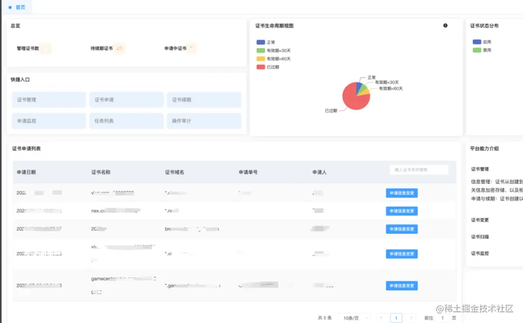Click 申请信息变更 on the first certificate row
523x323 pixels.
point(401,193)
